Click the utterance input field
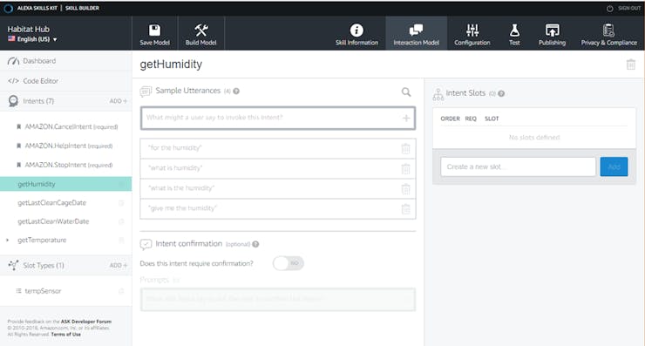 coord(278,118)
